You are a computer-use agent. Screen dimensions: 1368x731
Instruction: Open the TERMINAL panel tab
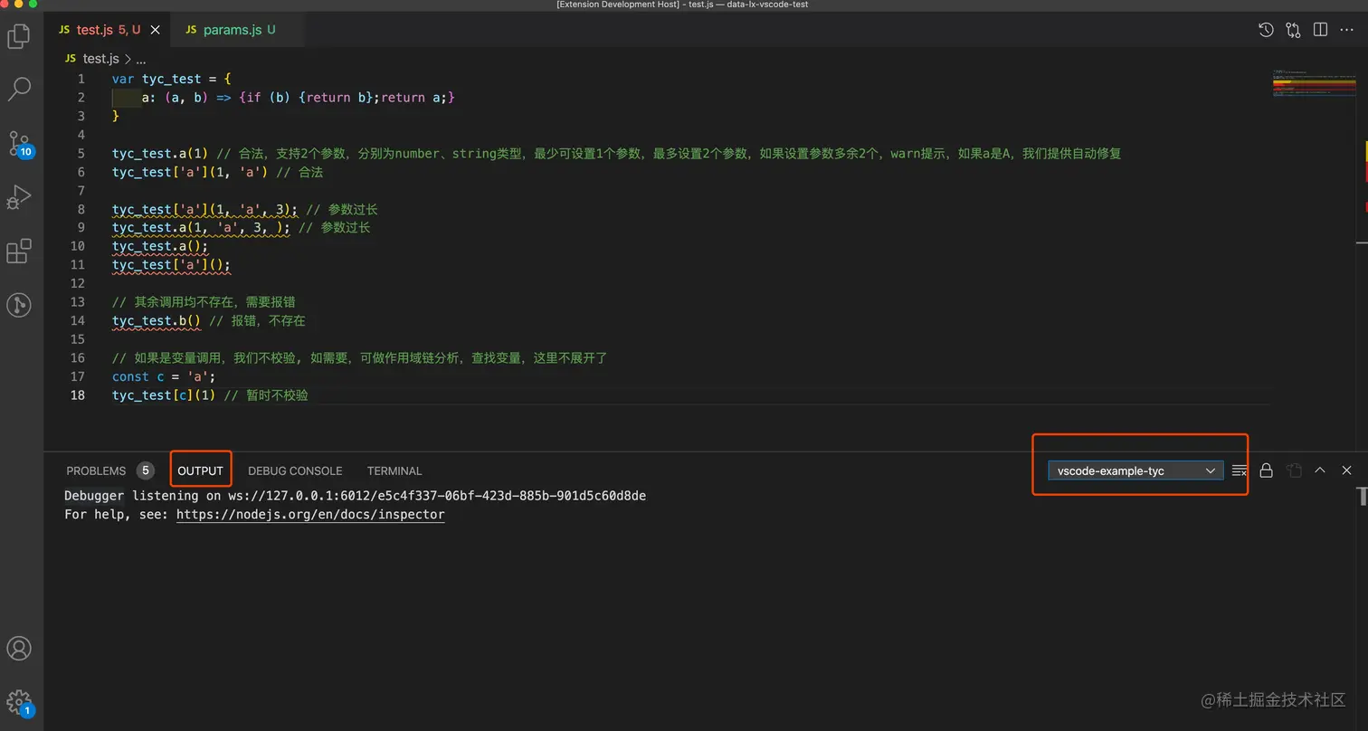pos(394,470)
